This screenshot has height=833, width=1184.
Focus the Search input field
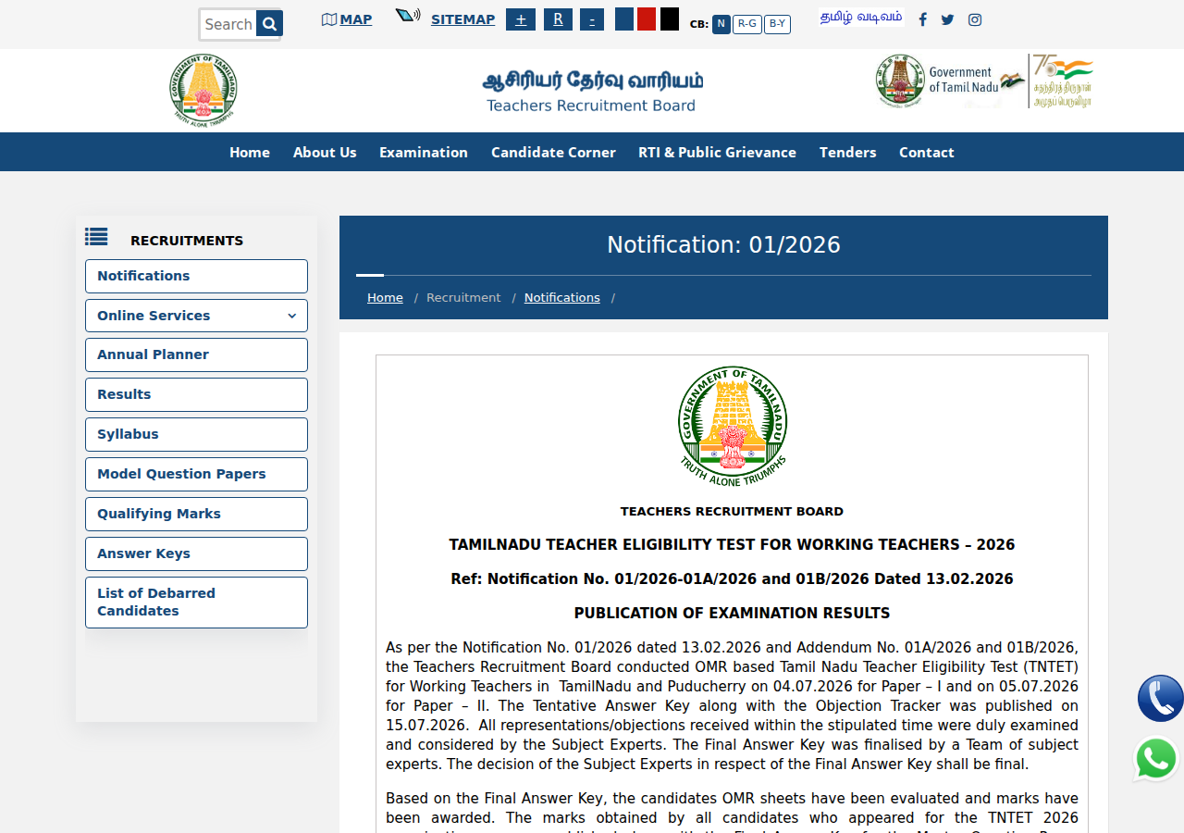point(228,24)
